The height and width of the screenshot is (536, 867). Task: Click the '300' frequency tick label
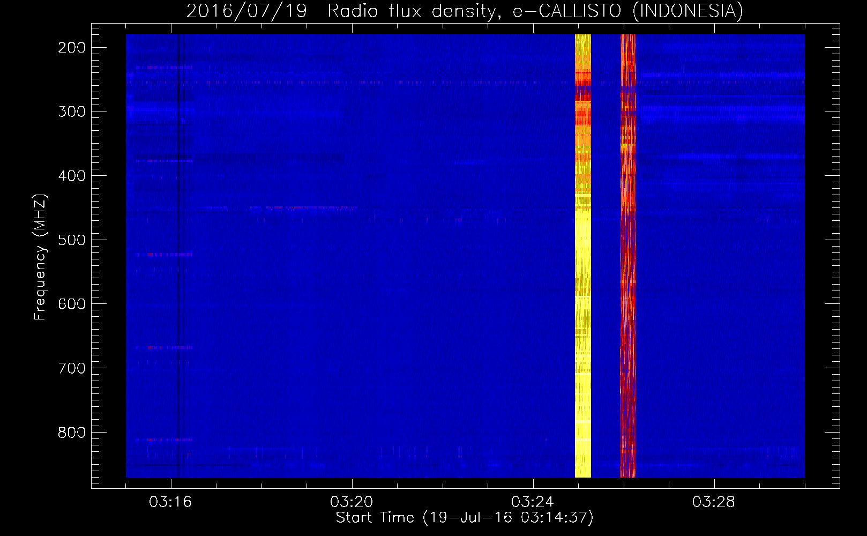click(72, 111)
